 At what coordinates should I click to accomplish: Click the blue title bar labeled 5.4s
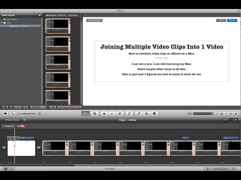(x=27, y=138)
